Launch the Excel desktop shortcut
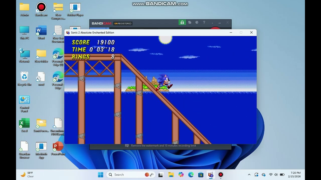The height and width of the screenshot is (180, 321). coord(24,125)
